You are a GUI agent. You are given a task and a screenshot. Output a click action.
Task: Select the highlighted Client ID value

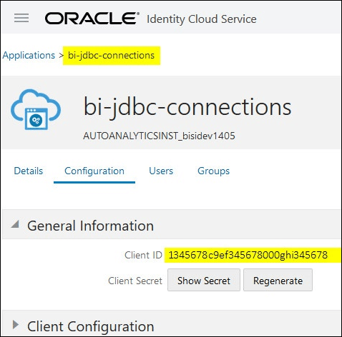click(x=248, y=255)
